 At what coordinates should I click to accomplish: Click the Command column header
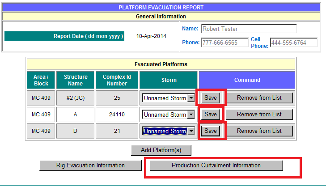247,80
